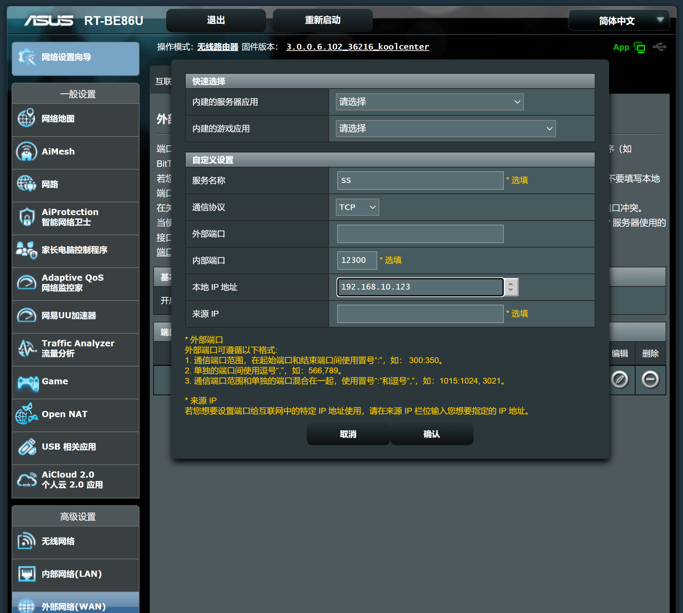Expand 内建的游戏应用 dropdown
Screen dimensions: 683x613
point(446,129)
